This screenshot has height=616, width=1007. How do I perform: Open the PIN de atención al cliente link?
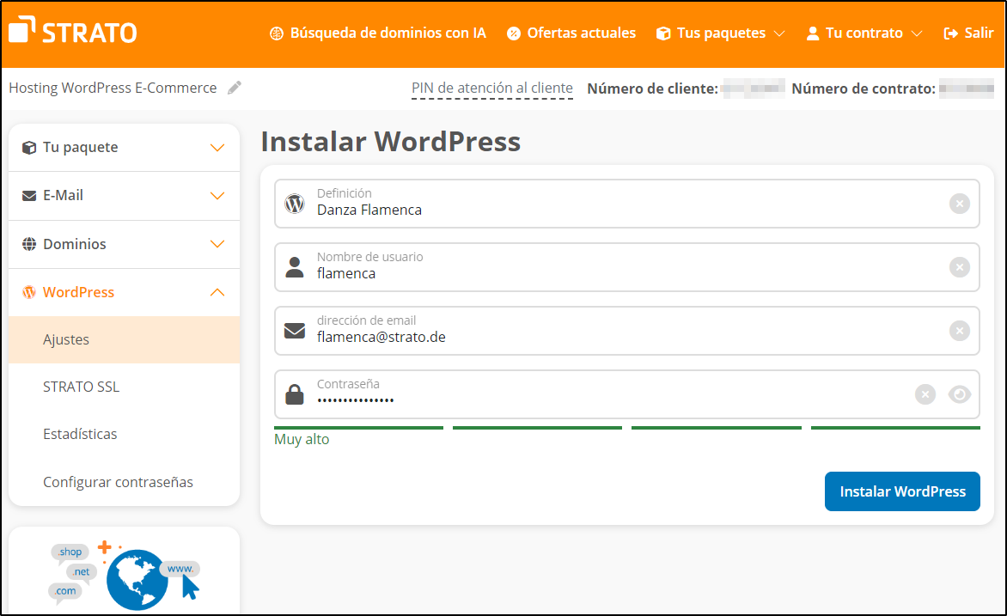point(492,88)
